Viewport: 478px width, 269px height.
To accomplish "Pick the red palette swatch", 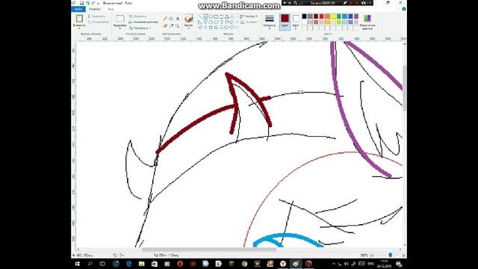I will (x=321, y=16).
